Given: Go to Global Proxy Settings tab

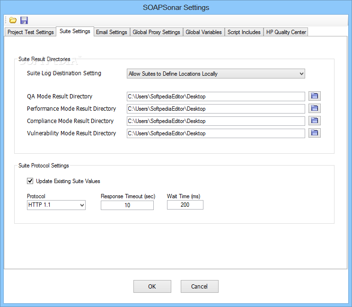Looking at the screenshot, I should tap(156, 32).
